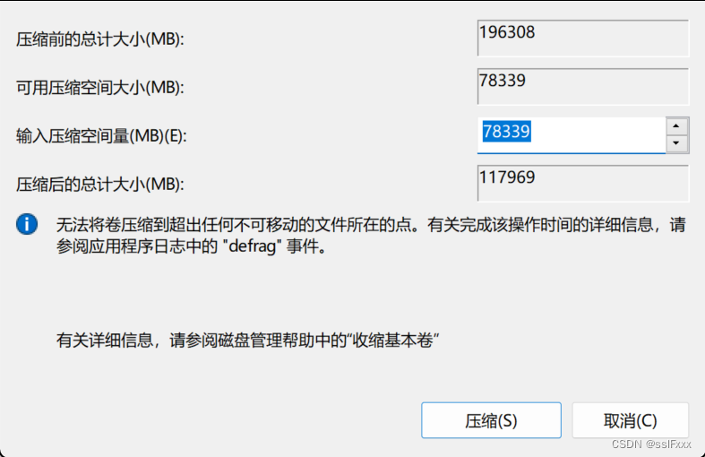Decrease shrink amount with the down arrow
Viewport: 705px width, 457px height.
click(x=676, y=143)
